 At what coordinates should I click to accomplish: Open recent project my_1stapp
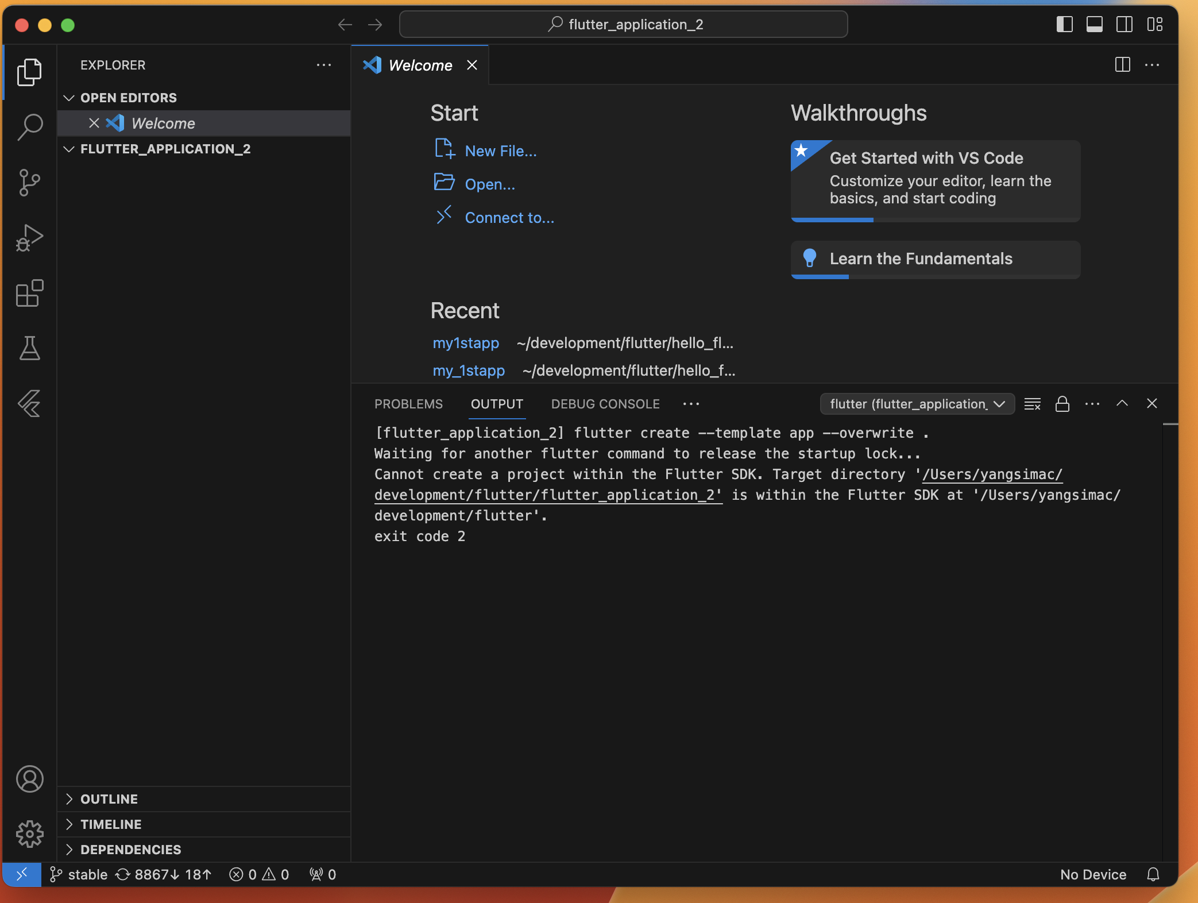coord(469,371)
